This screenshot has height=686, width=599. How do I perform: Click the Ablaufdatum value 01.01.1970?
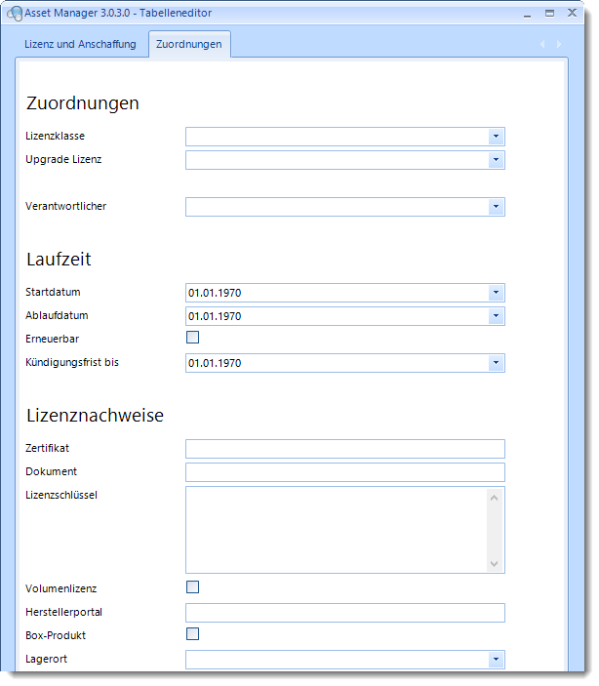[x=215, y=317]
